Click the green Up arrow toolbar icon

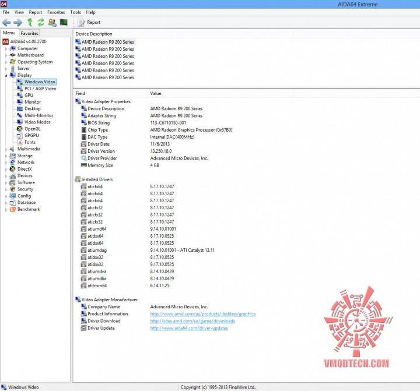(30, 22)
